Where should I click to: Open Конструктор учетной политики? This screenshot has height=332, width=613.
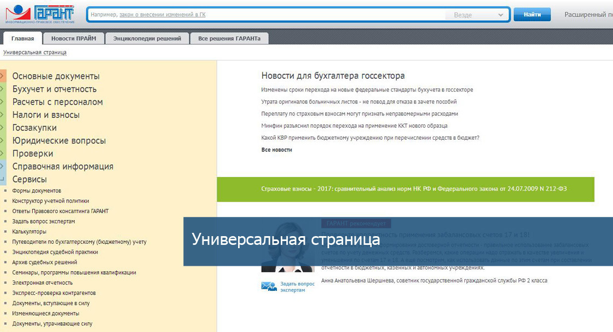point(50,201)
